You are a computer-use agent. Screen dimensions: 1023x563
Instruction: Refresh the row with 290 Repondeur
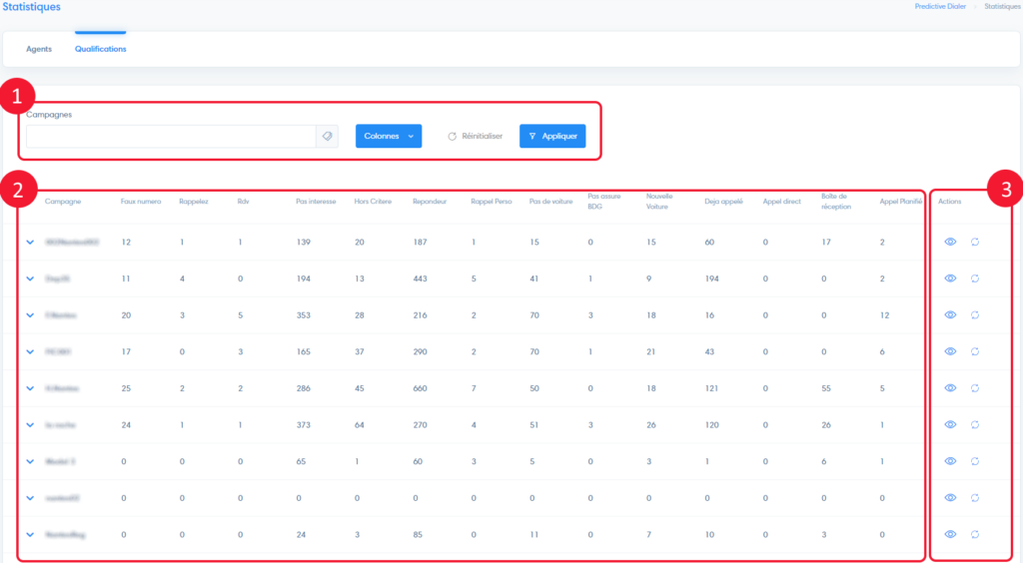(975, 351)
